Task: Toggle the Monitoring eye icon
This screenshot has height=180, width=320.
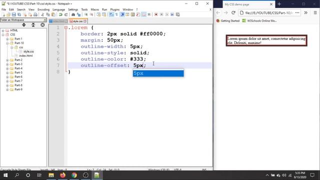Action: pos(149,14)
